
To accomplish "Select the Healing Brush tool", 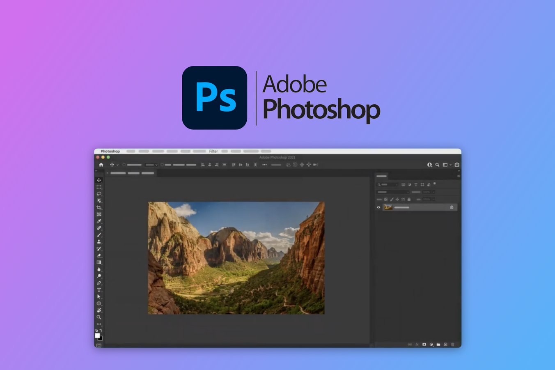I will (x=99, y=228).
